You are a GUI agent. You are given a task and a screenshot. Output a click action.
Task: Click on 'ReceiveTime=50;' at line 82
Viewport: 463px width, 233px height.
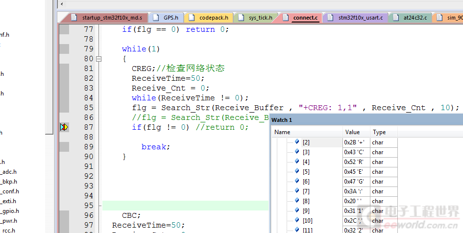coord(168,78)
